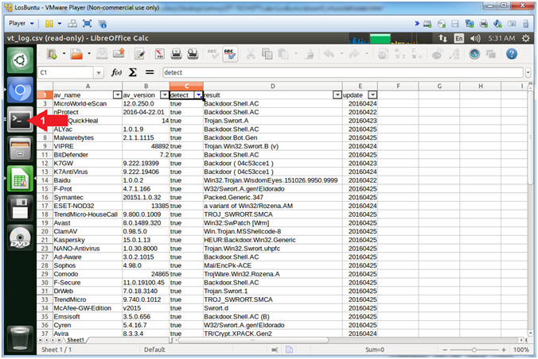Open the sound volume indicator
This screenshot has height=359, width=538.
[x=475, y=38]
